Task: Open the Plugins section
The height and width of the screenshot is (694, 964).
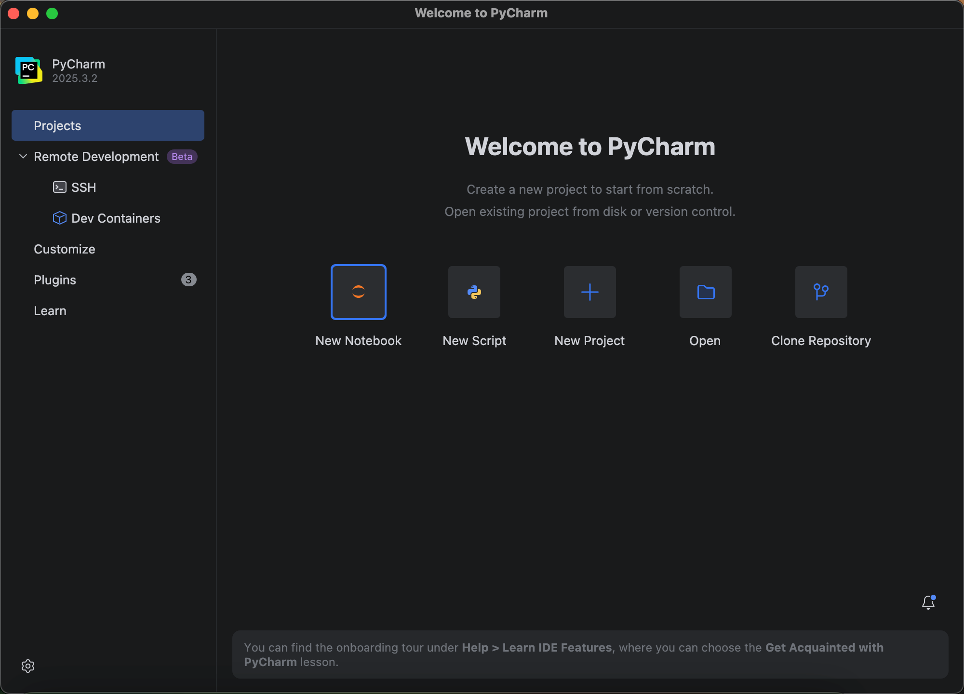Action: (55, 280)
